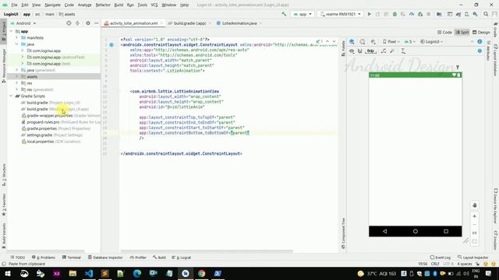The width and height of the screenshot is (499, 280).
Task: Click Select Opened File target icon
Action: (x=69, y=23)
